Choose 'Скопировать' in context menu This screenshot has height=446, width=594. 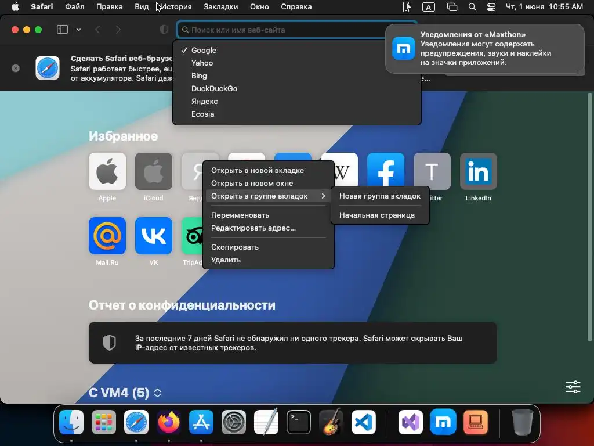[x=269, y=247]
